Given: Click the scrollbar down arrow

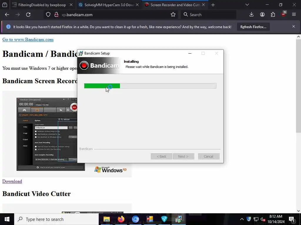Looking at the screenshot, I should tap(298, 211).
